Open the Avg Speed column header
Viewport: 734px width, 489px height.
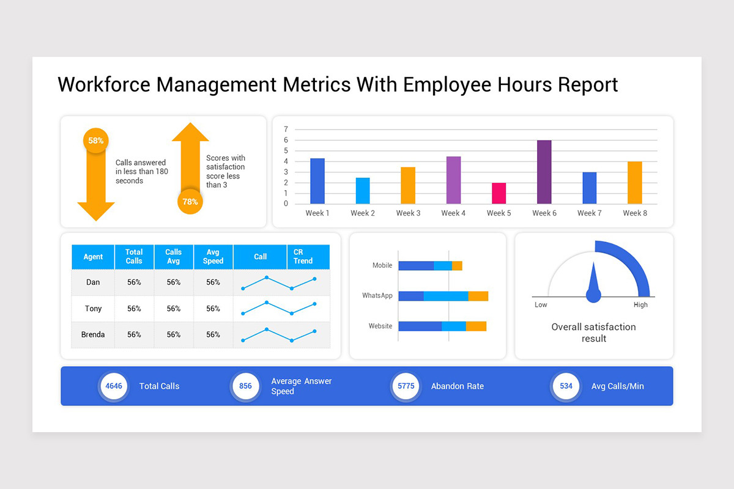point(213,257)
